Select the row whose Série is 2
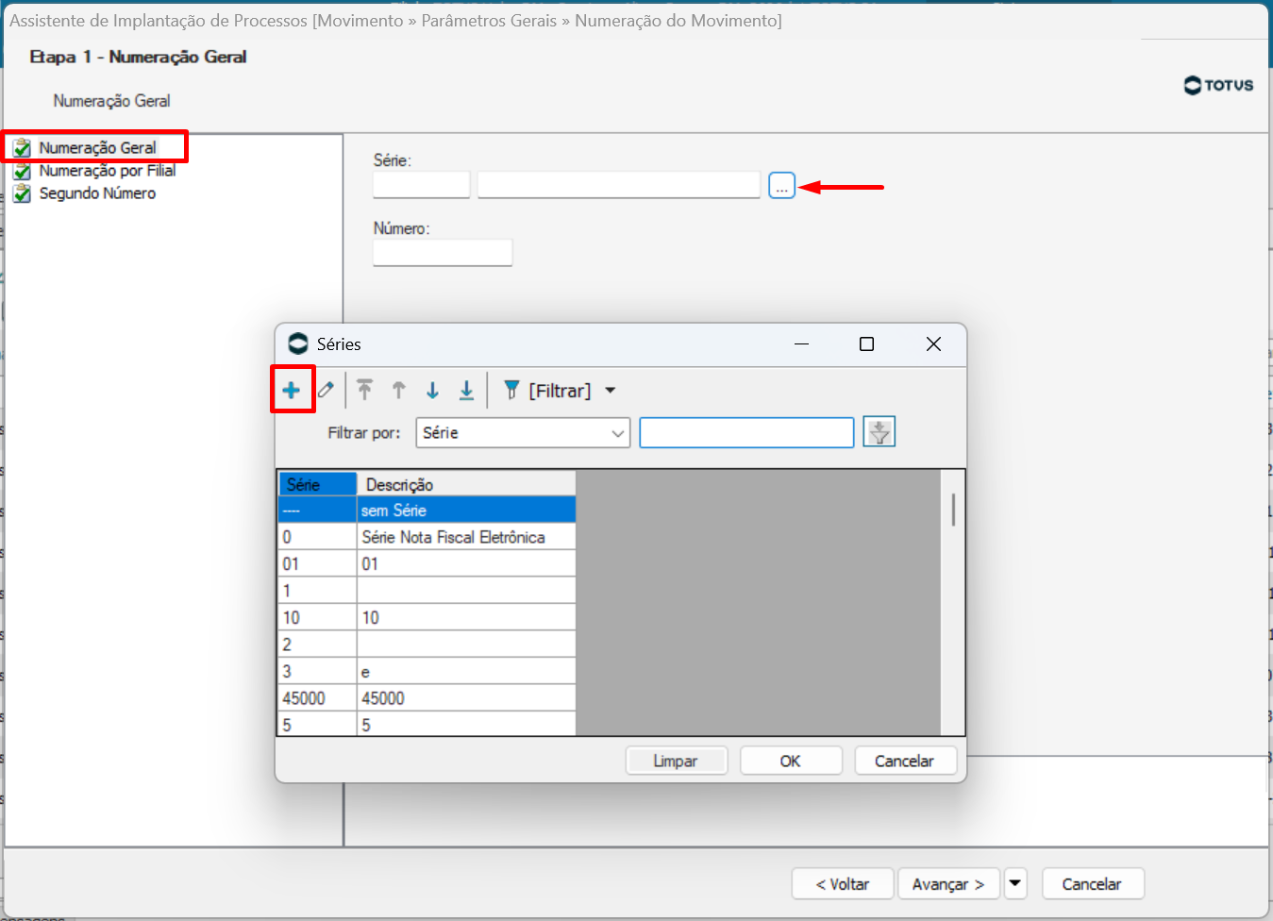Screen dimensions: 1273x921 [427, 645]
